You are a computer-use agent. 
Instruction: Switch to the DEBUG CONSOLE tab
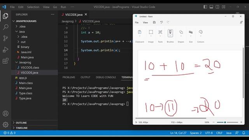point(106,77)
